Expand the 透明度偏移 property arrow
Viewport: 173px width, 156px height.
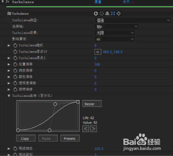(x=9, y=83)
